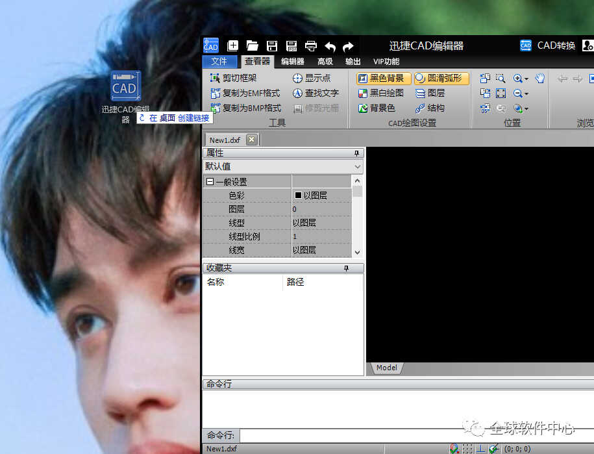Image resolution: width=594 pixels, height=454 pixels.
Task: Select the pan hand tool icon
Action: 540,79
